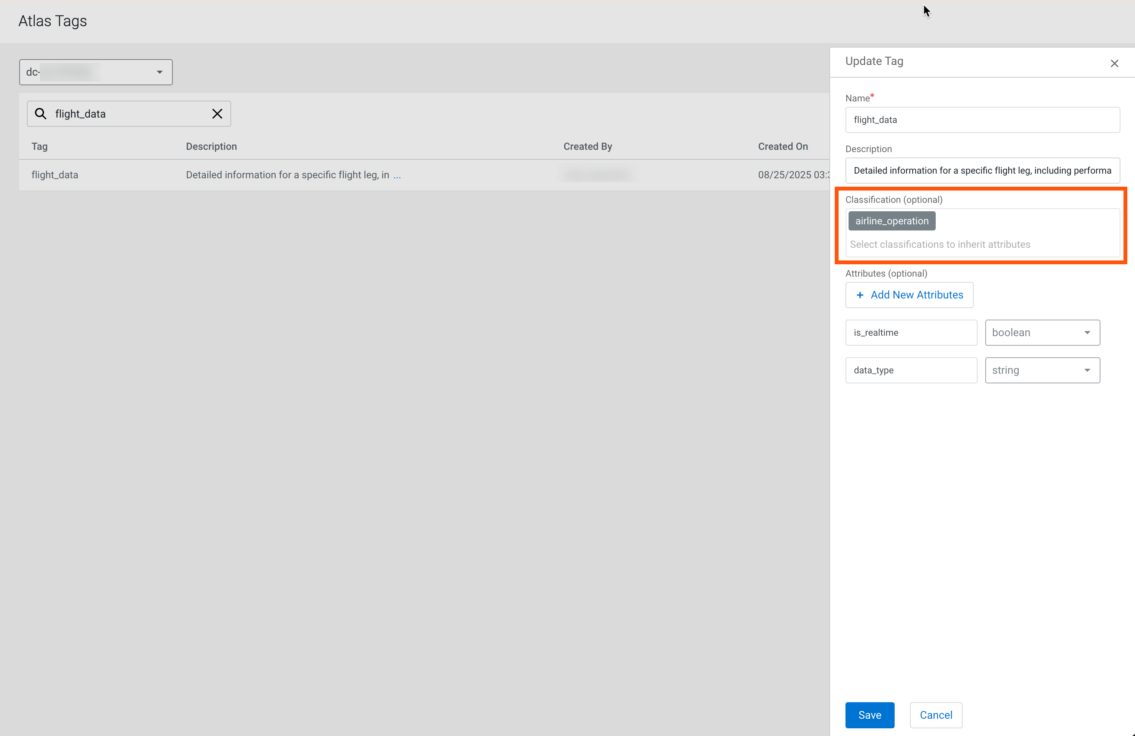Click the Created On column header
The width and height of the screenshot is (1135, 736).
[x=783, y=146]
